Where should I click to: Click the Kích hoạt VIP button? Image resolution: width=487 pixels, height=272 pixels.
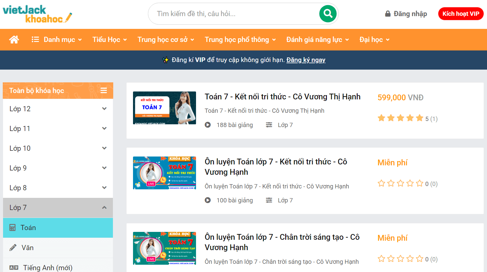[461, 14]
